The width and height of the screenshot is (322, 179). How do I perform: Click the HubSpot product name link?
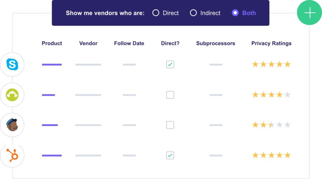click(x=52, y=155)
